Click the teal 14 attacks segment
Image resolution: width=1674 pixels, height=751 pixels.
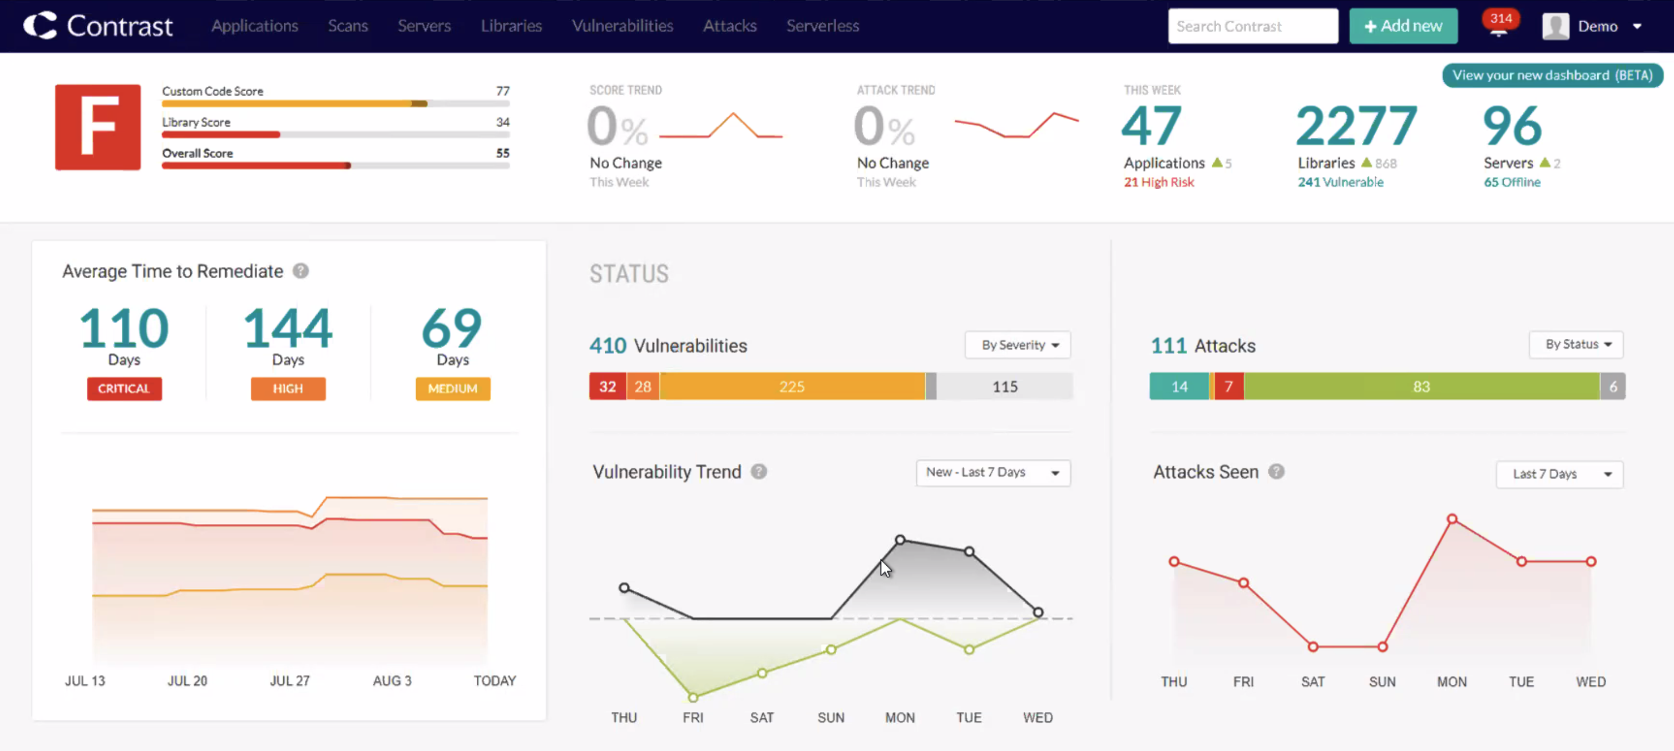pyautogui.click(x=1179, y=387)
